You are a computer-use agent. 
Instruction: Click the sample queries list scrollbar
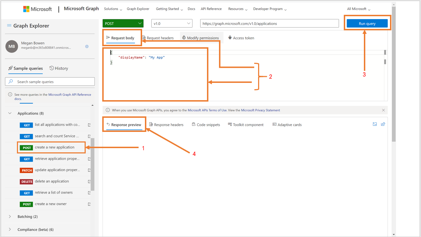(x=92, y=164)
